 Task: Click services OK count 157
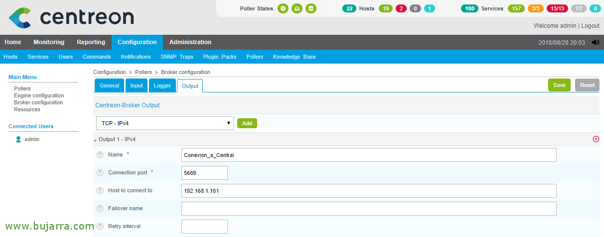coord(516,8)
